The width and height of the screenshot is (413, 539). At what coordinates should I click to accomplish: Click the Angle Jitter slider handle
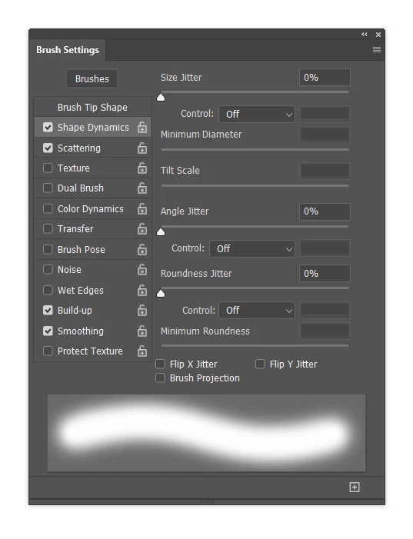161,232
